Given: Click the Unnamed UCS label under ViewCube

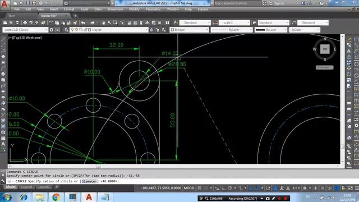Looking at the screenshot, I should [325, 67].
